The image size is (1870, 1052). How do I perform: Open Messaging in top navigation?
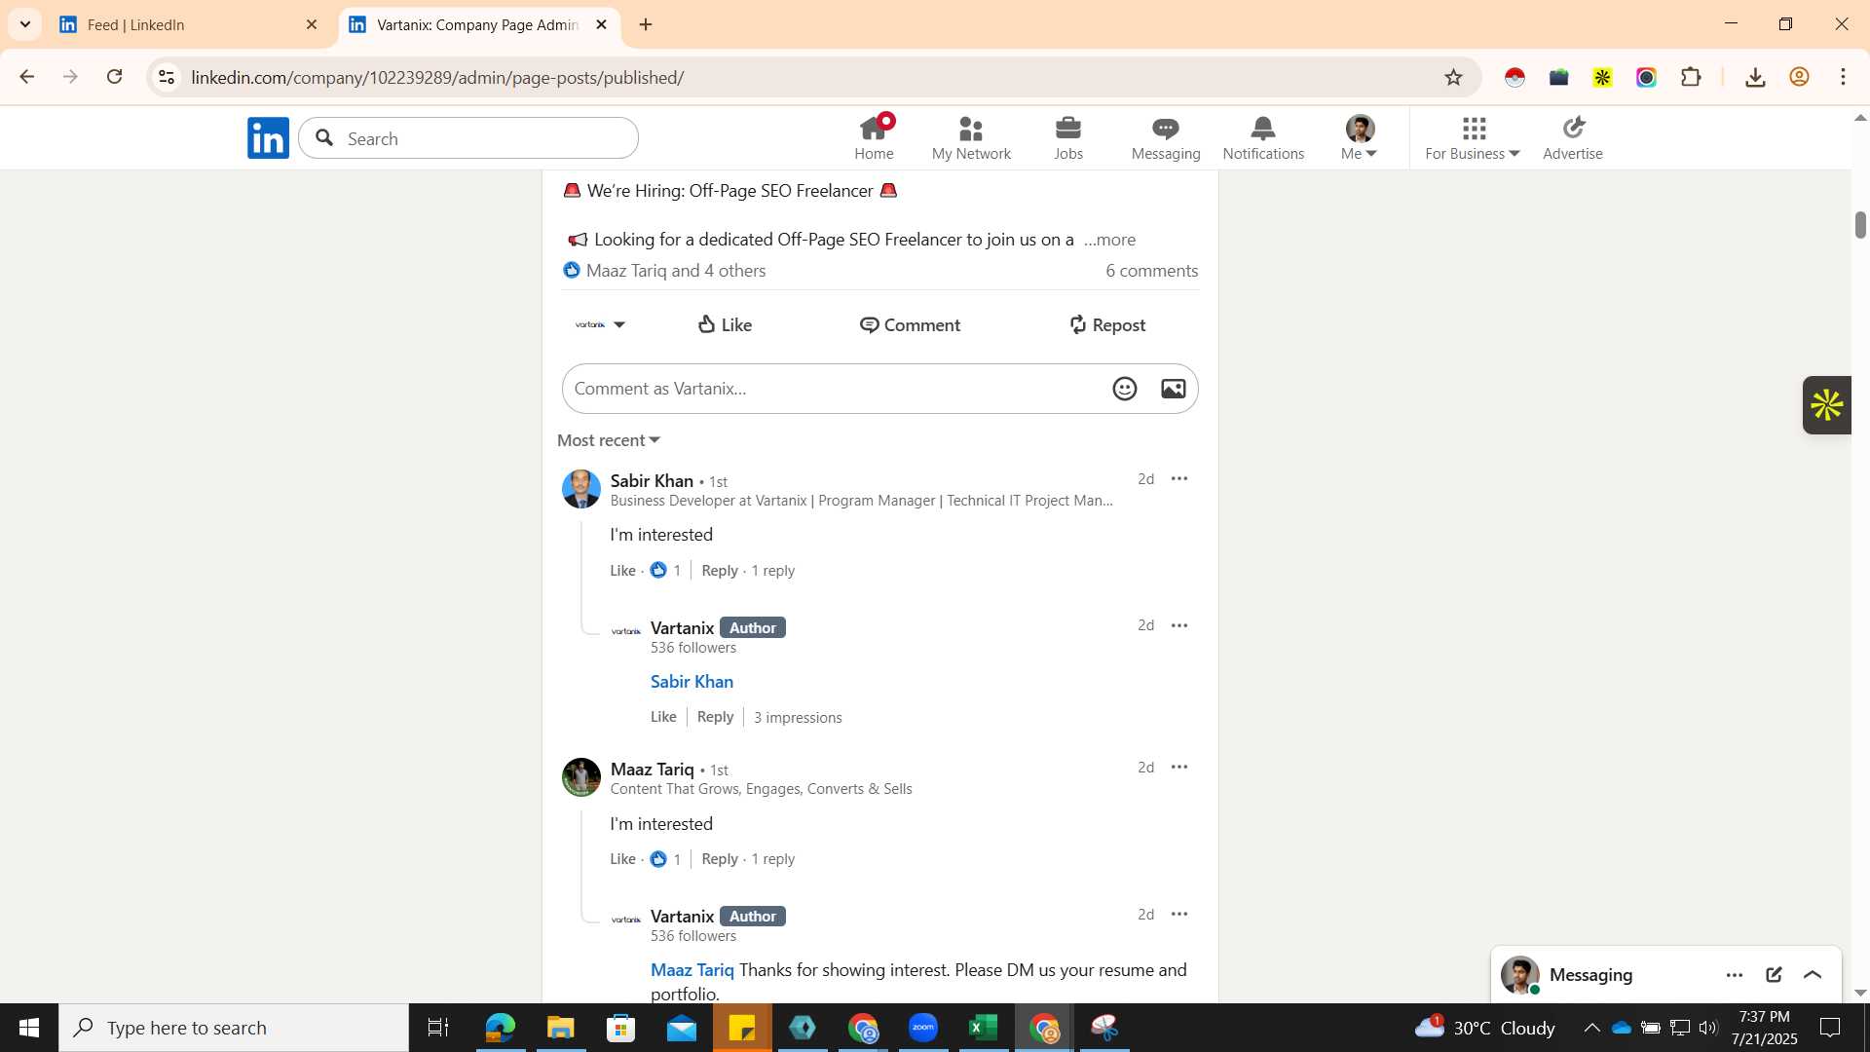[x=1166, y=137]
